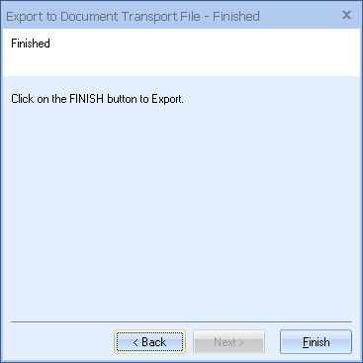Click the word 'Finished' in title bar
The width and height of the screenshot is (363, 363).
pyautogui.click(x=236, y=17)
